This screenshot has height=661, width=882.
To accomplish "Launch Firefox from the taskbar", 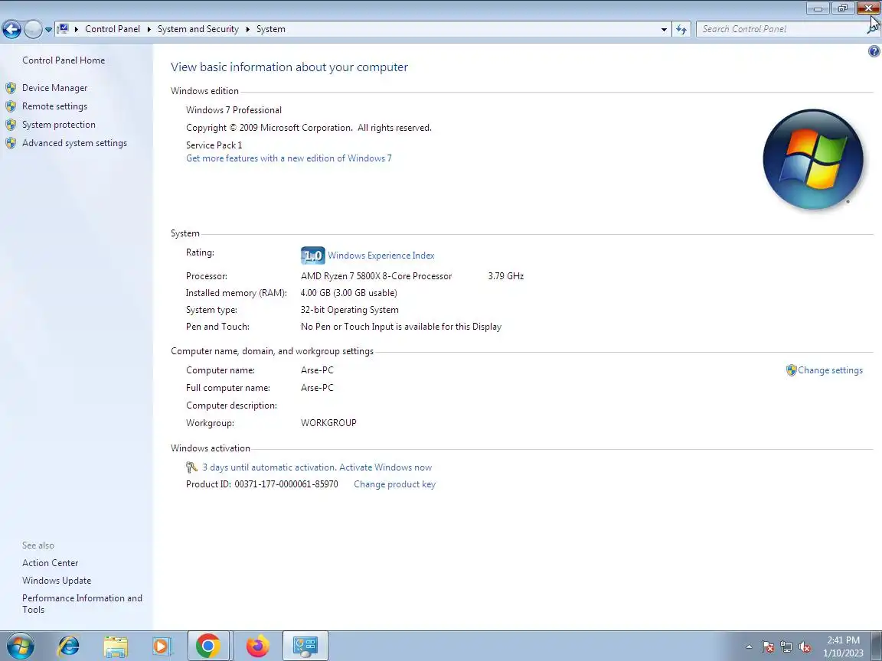I will click(257, 646).
